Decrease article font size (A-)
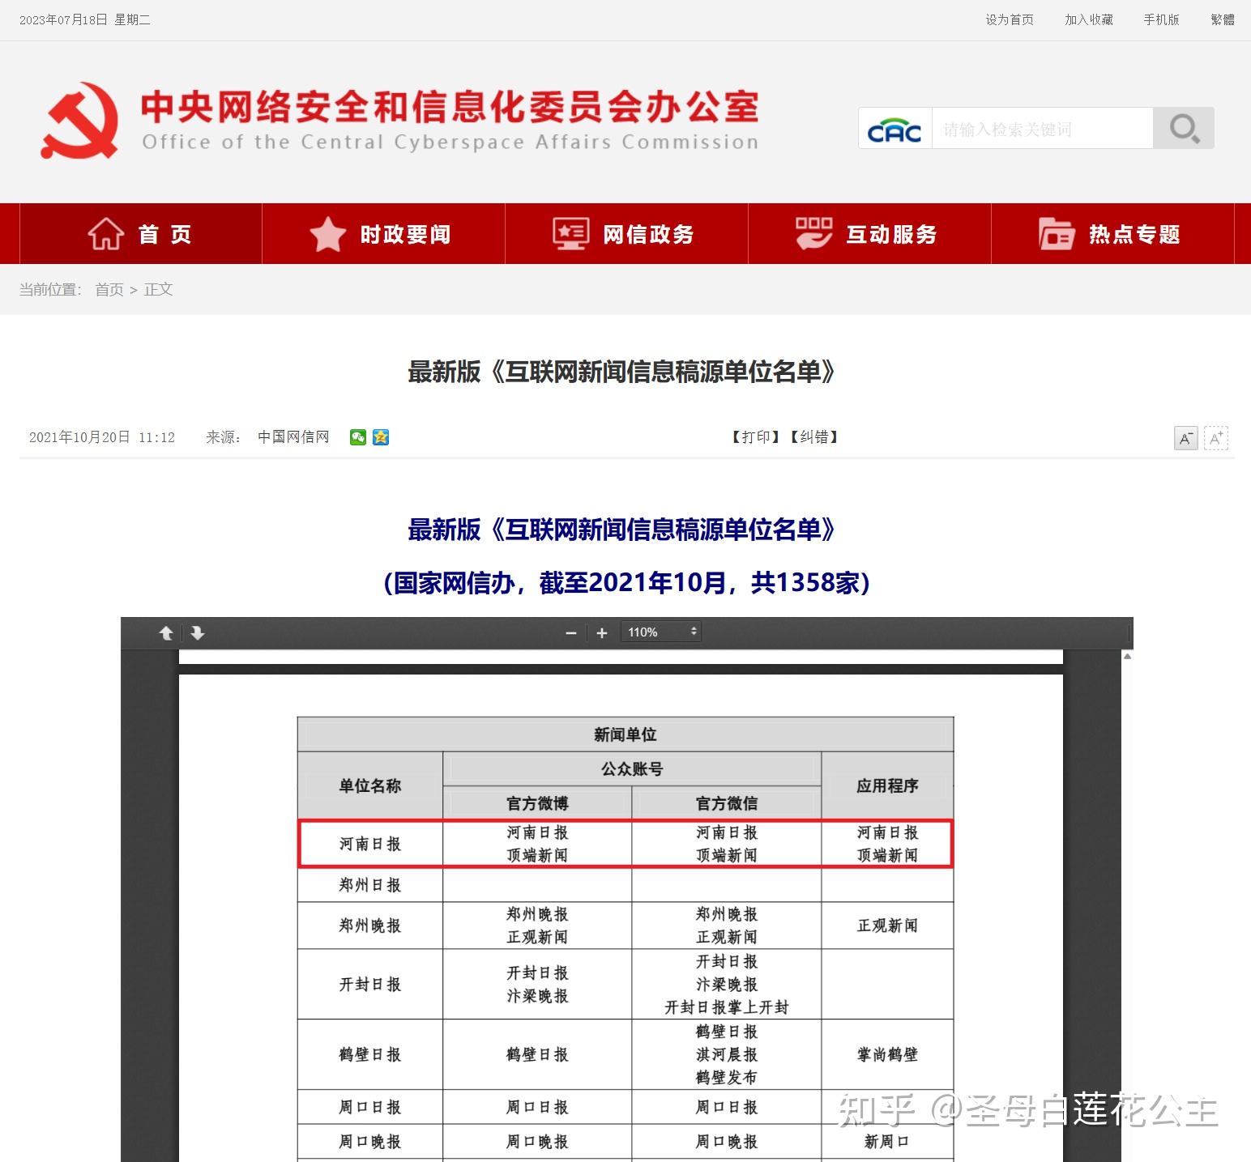 [1186, 438]
